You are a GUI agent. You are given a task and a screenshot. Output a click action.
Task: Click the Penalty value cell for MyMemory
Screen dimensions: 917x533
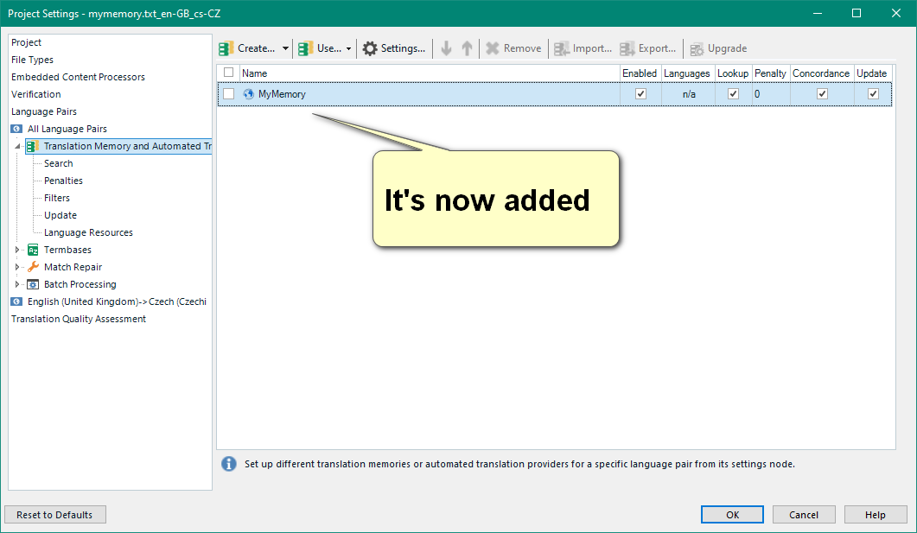[x=769, y=94]
